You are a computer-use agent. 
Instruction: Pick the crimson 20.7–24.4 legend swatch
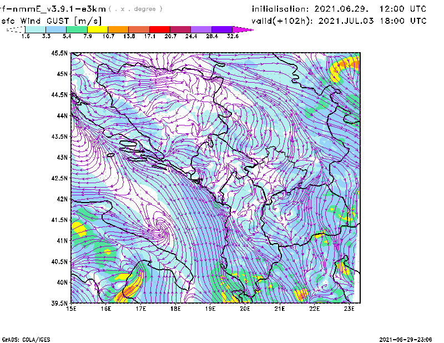coord(180,29)
